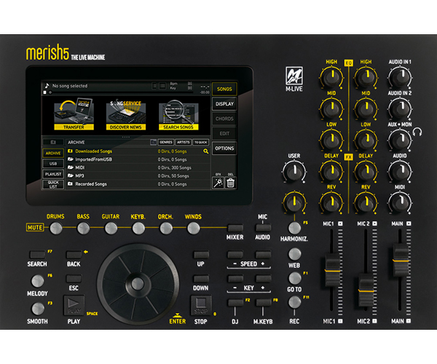Screen dimensions: 437x364
Task: Tap the ARTISTS filter button
Action: 183,142
